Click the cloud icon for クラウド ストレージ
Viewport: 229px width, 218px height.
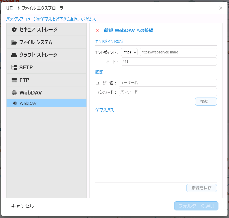click(14, 55)
